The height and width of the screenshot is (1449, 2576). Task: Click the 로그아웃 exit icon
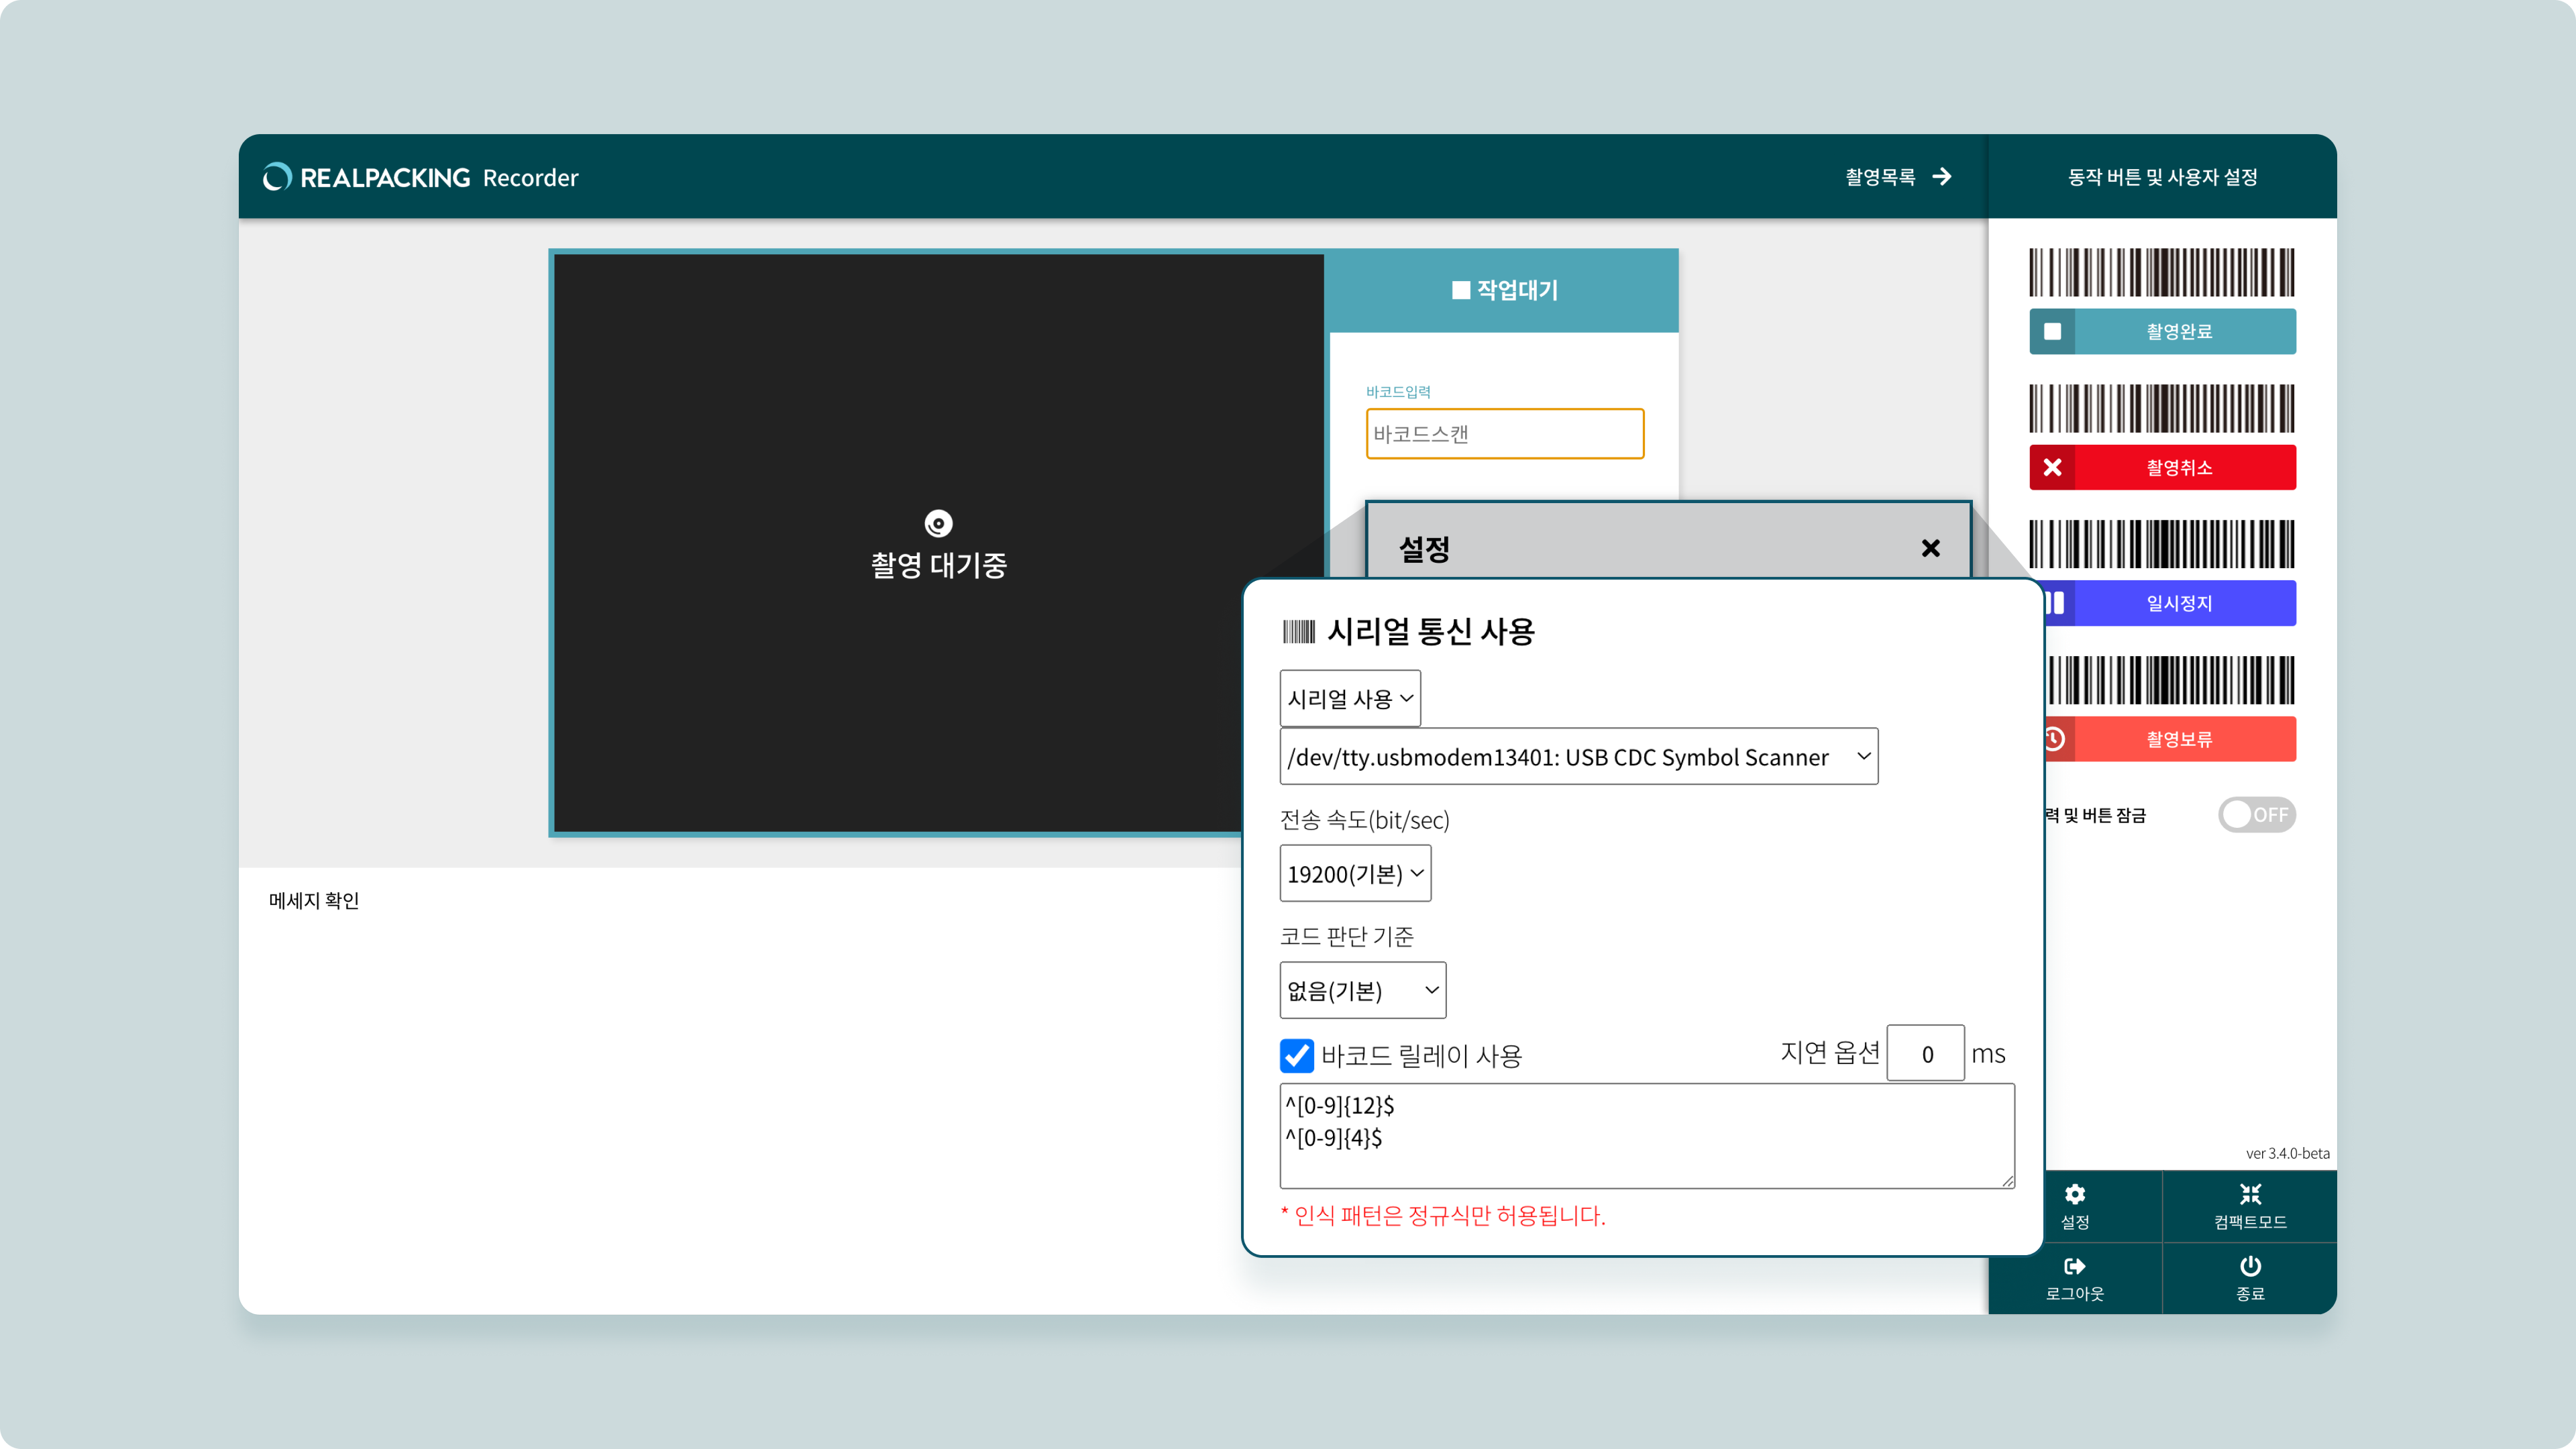[2075, 1266]
